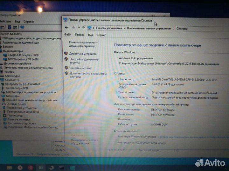Open Вид menu in Device Manager window
Image resolution: width=229 pixels, height=171 pixels.
17,22
